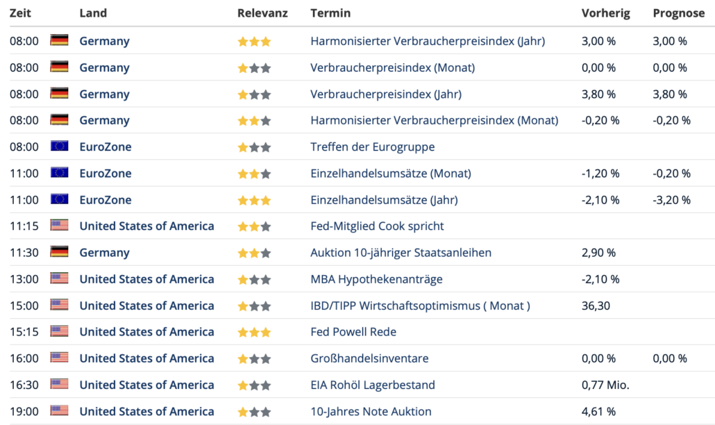Click the EuroZone link in the Eurogruppe row
This screenshot has height=425, width=715.
pos(106,147)
